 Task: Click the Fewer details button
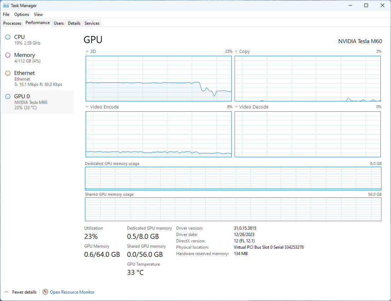point(24,292)
